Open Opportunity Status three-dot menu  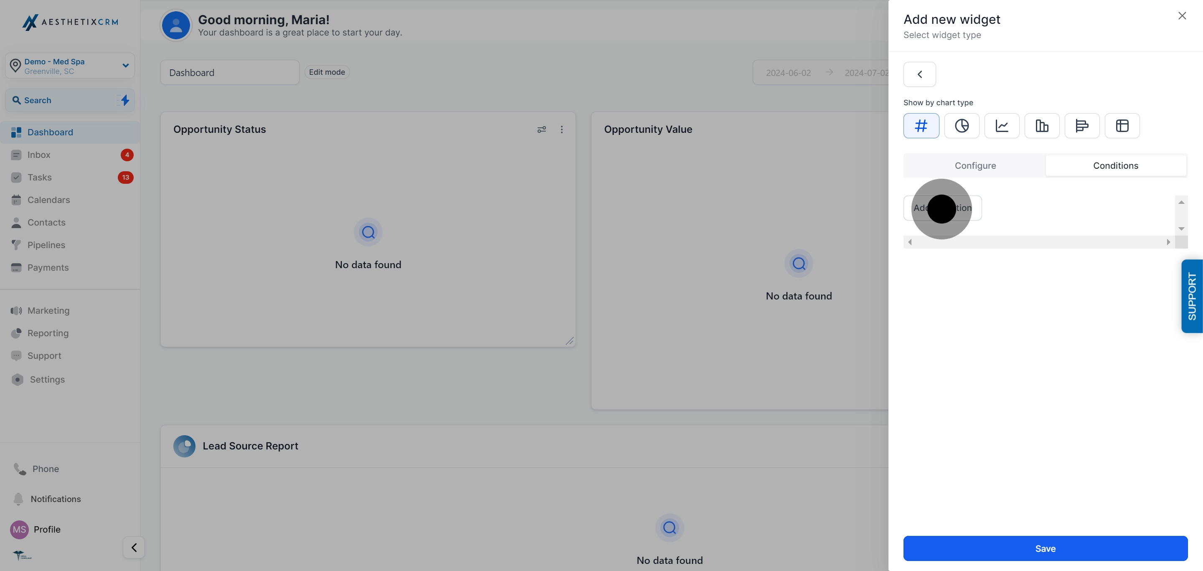point(561,129)
